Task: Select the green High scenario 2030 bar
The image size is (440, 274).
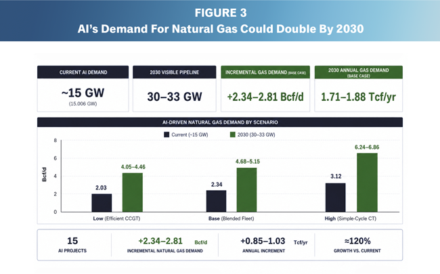Action: pos(367,183)
